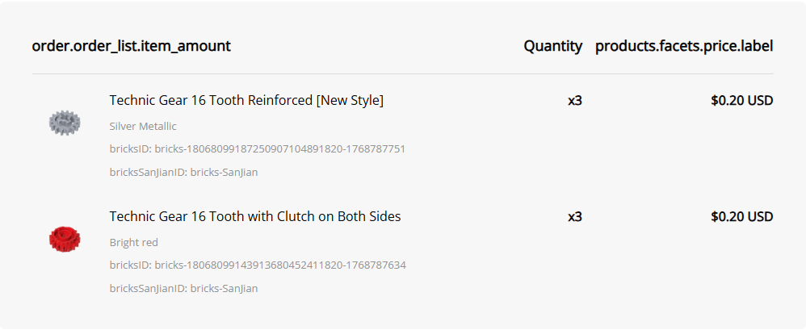
Task: Click x3 quantity of clutch gear
Action: pyautogui.click(x=574, y=217)
